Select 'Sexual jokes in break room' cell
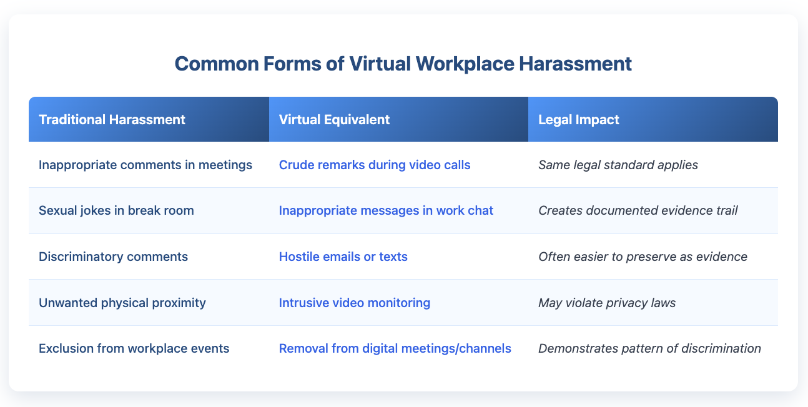 click(x=117, y=210)
